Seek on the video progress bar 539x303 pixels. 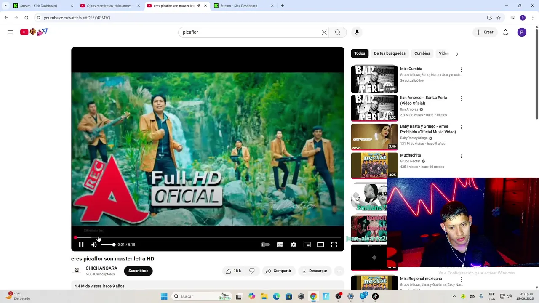(208, 238)
